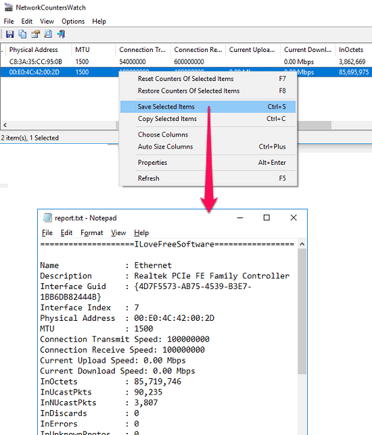Click the InNUcastPkts value 3,807
This screenshot has width=372, height=435.
pyautogui.click(x=146, y=403)
